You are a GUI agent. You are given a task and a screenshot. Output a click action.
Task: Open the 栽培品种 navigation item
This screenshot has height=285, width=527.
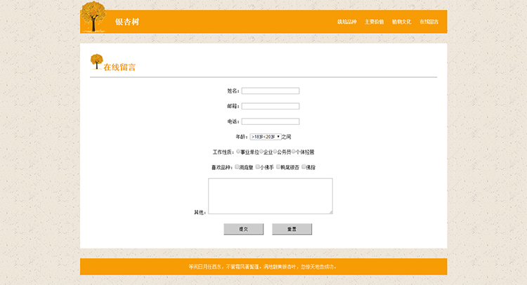(346, 22)
